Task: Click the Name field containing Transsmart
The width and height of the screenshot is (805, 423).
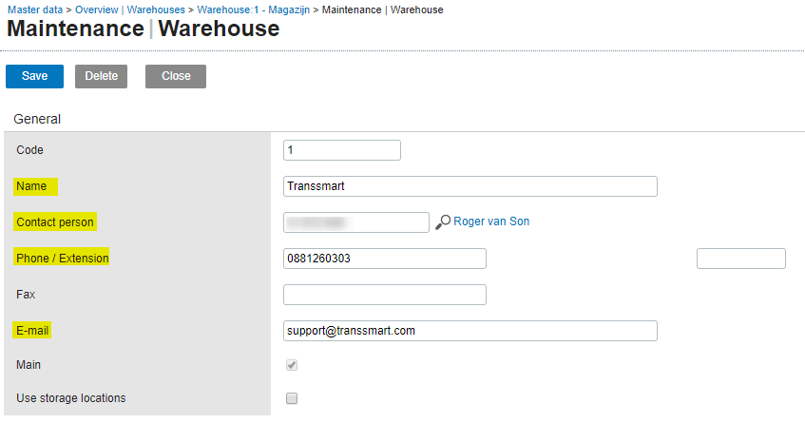Action: [470, 186]
